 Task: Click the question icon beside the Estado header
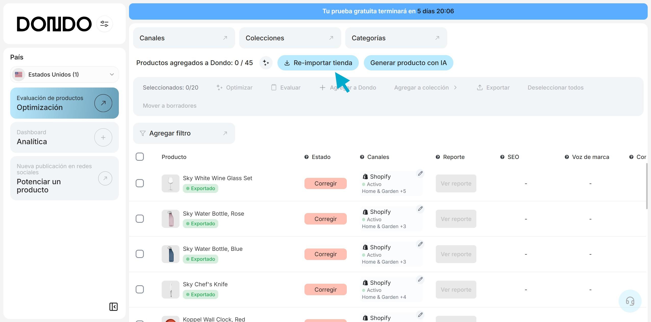click(307, 157)
